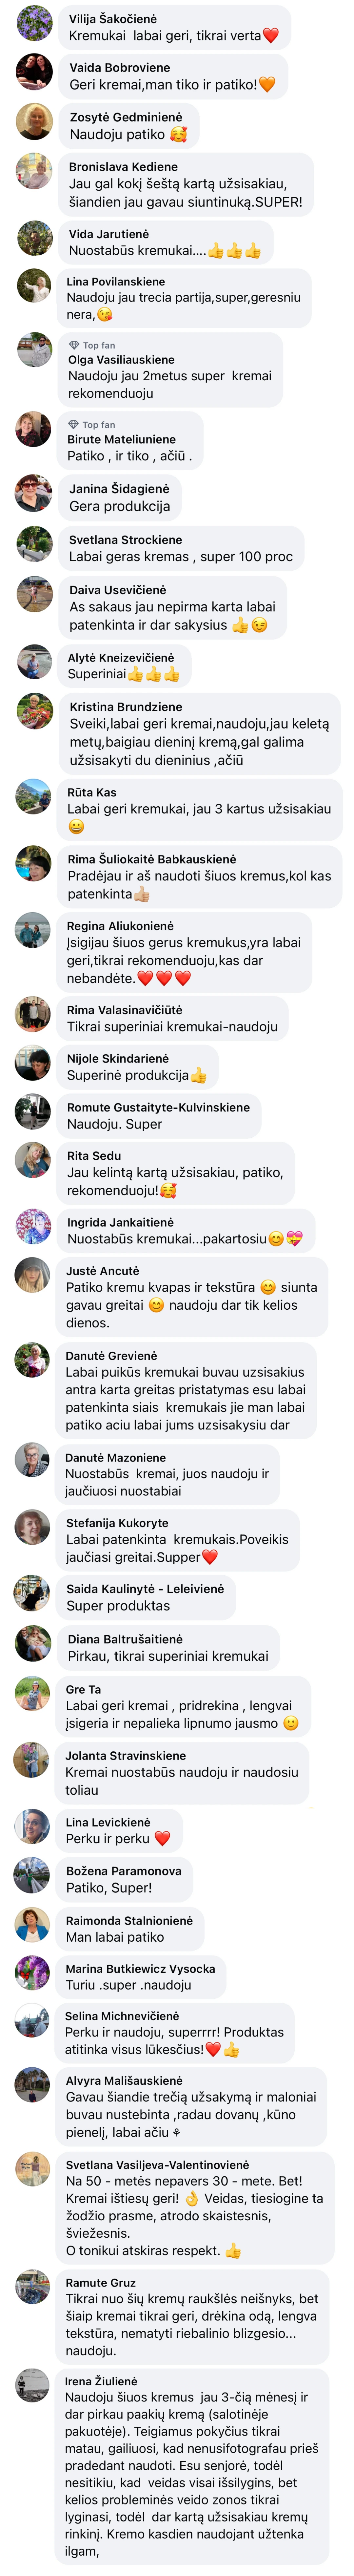
Task: Open Božena Paramonova's profile link
Action: (x=124, y=1871)
